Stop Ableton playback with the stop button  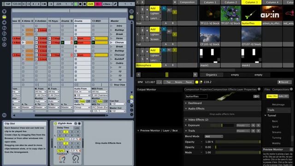[80, 4]
